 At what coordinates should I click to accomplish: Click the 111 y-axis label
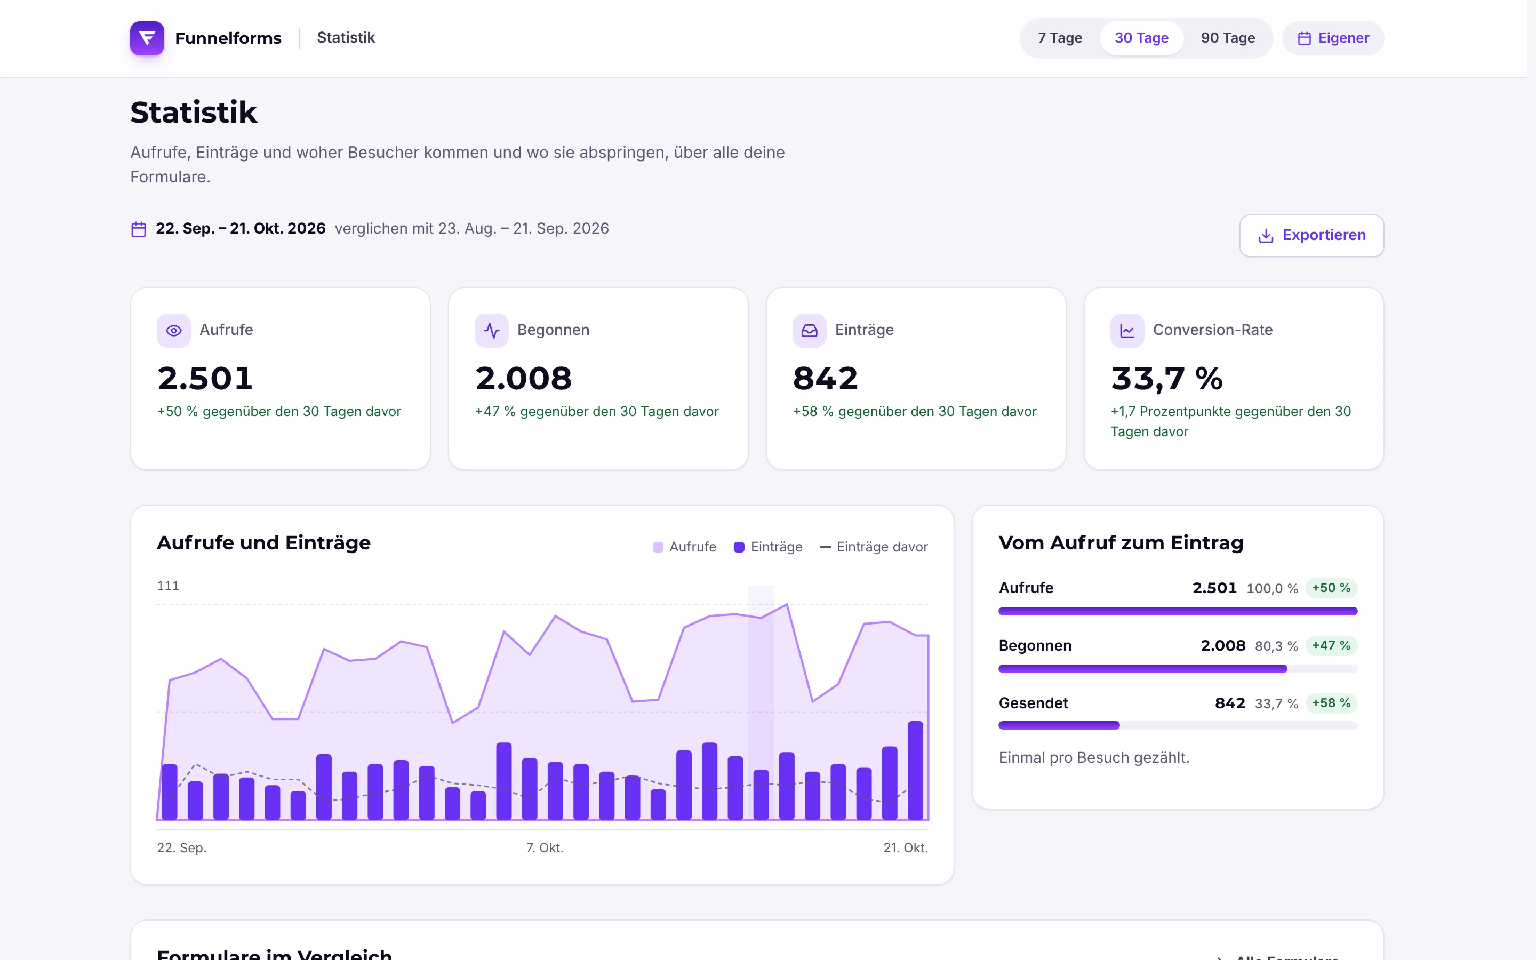(168, 586)
